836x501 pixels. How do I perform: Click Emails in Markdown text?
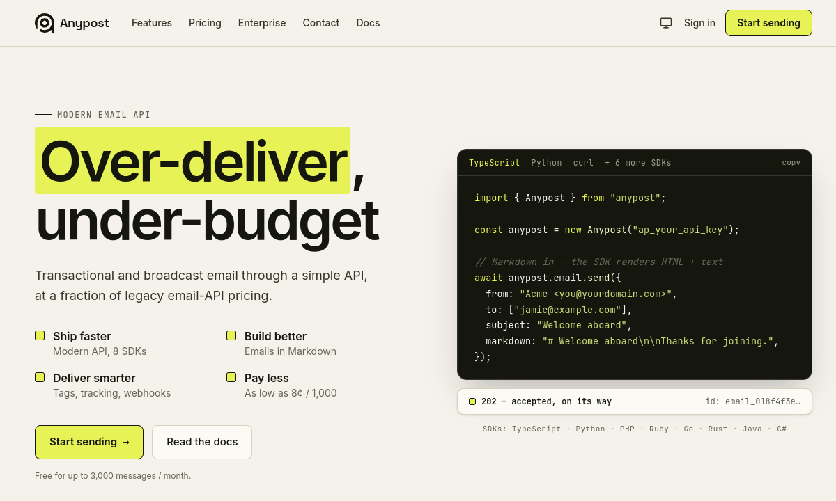291,351
